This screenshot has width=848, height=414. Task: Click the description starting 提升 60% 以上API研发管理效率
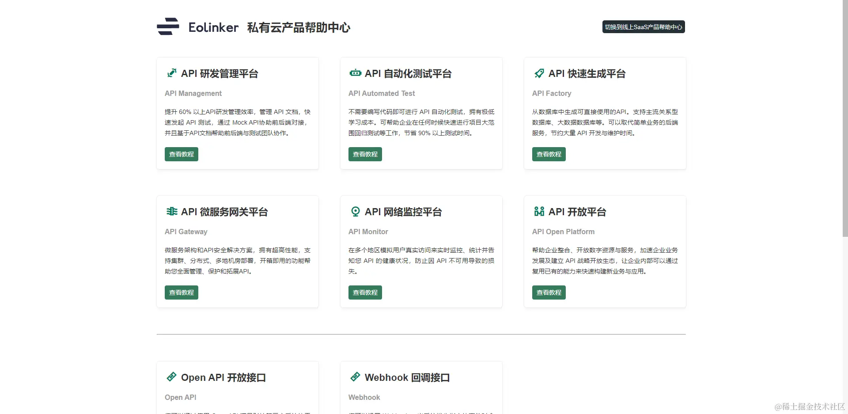(238, 122)
